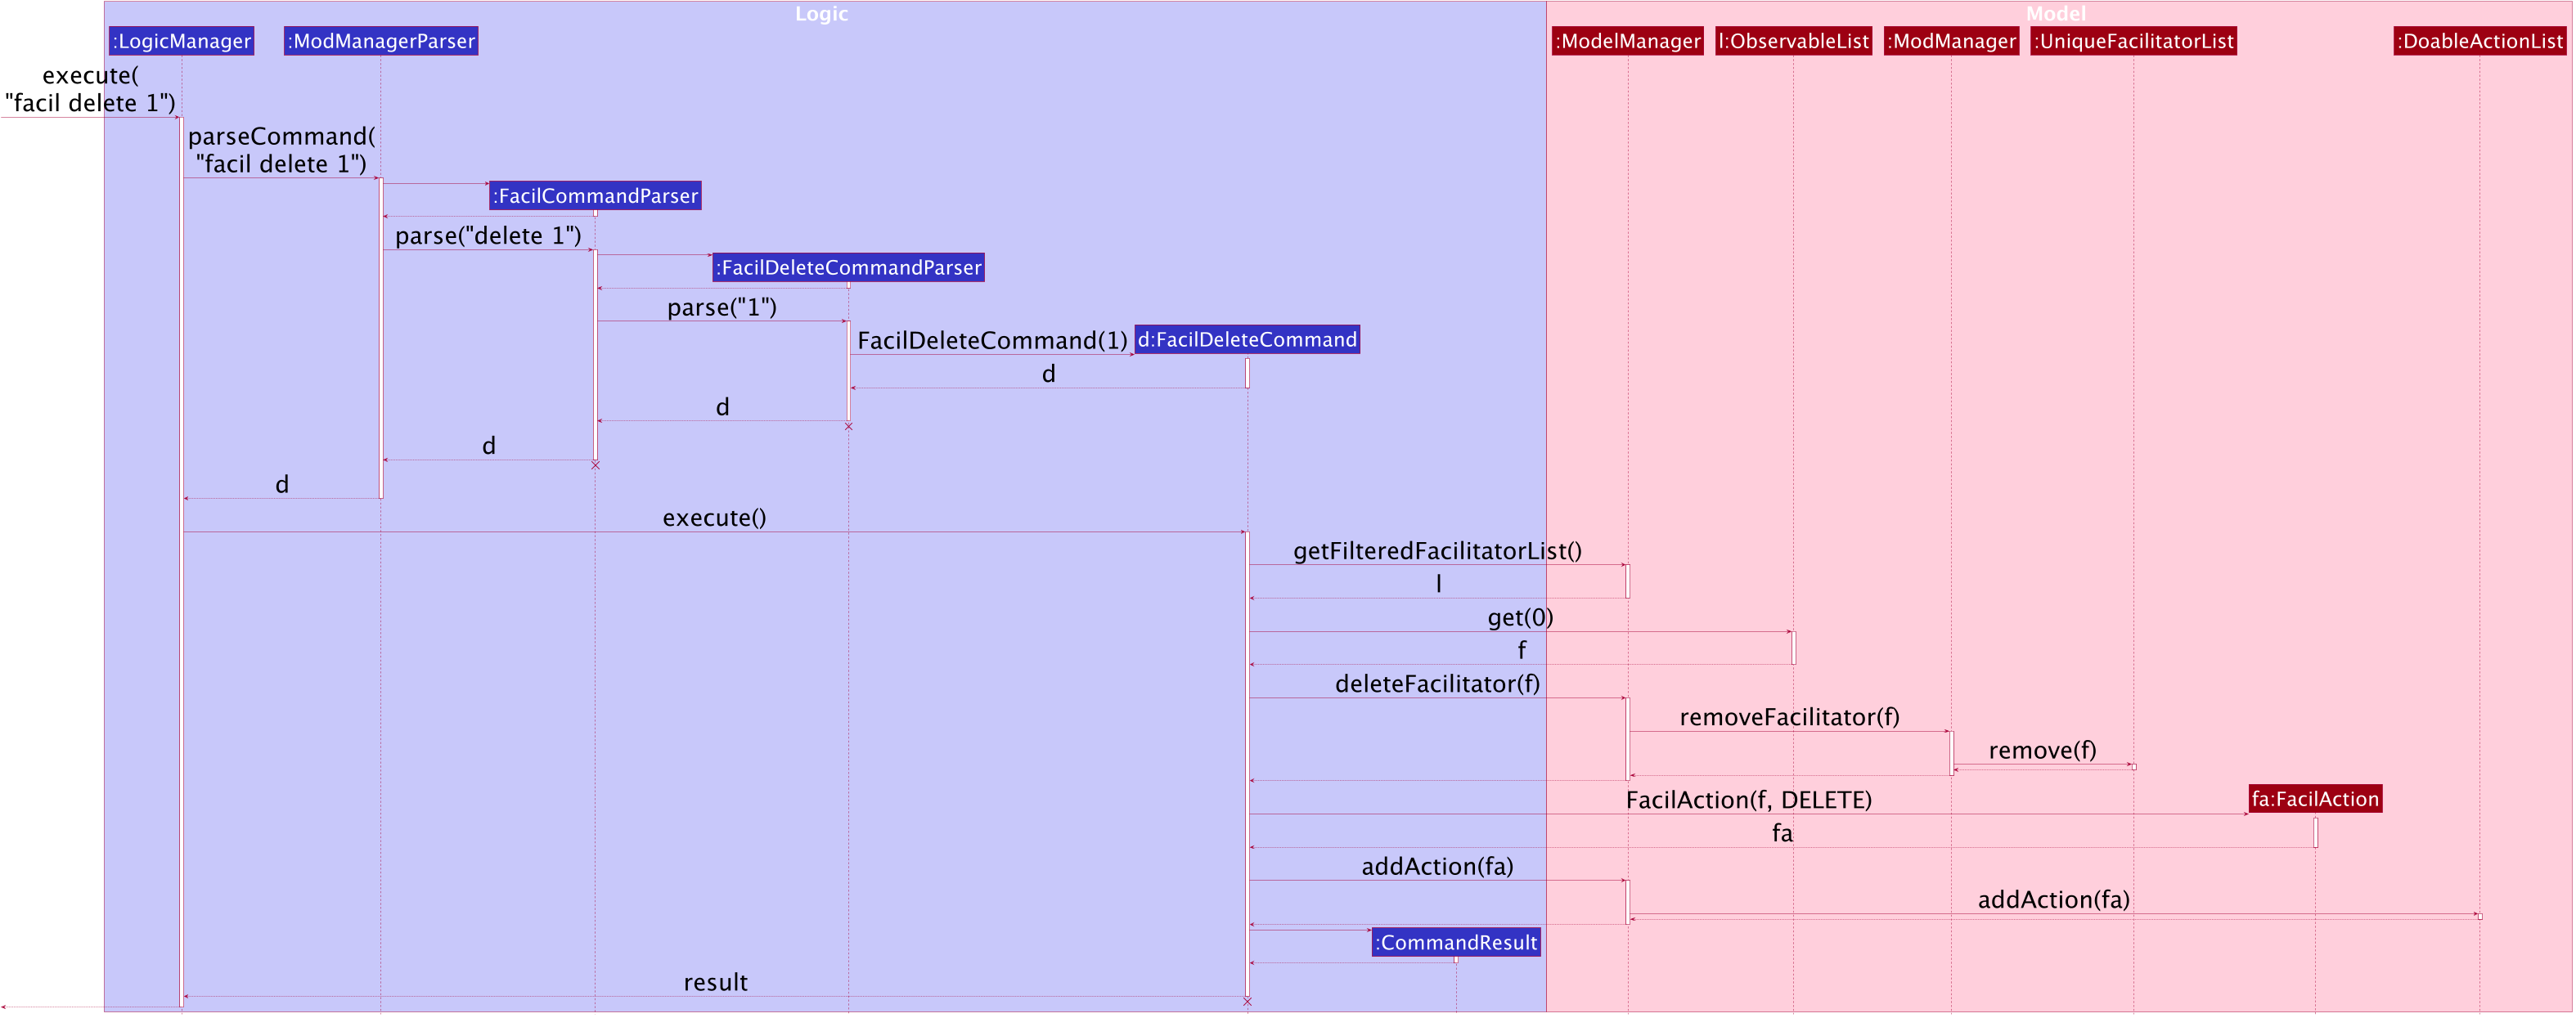Select the remove(f) message label
The image size is (2576, 1018).
(2042, 750)
